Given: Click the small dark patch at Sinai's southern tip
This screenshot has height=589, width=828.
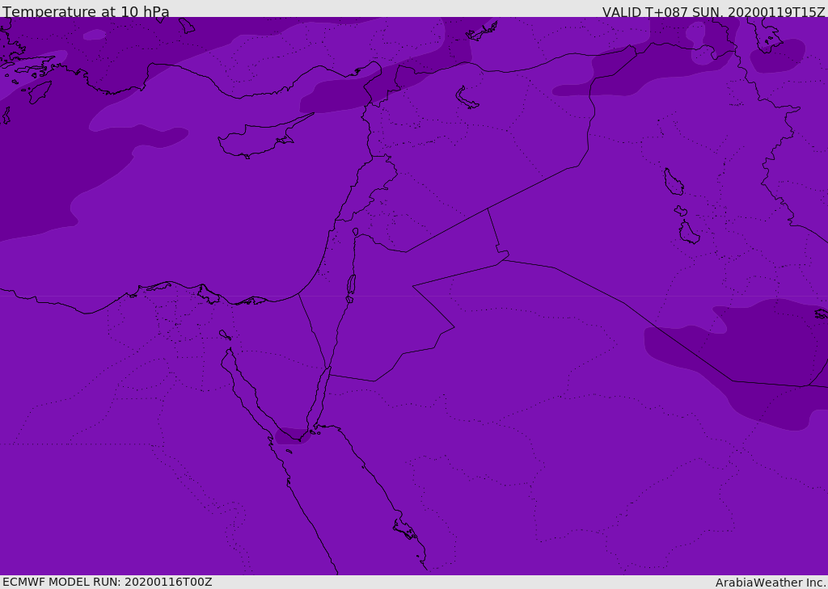Looking at the screenshot, I should pos(291,436).
